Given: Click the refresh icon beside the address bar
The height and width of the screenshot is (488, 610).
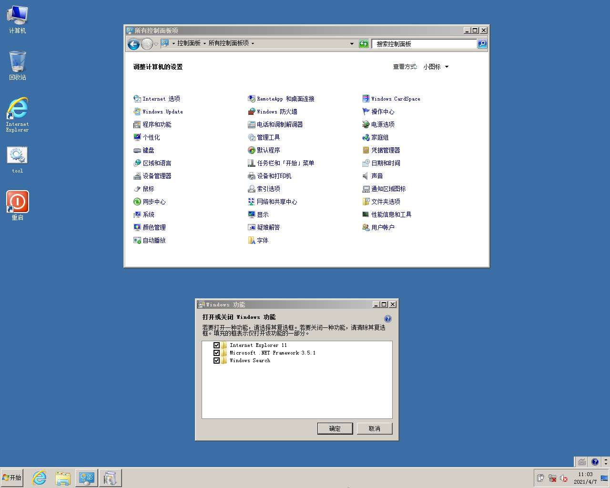Looking at the screenshot, I should tap(364, 44).
